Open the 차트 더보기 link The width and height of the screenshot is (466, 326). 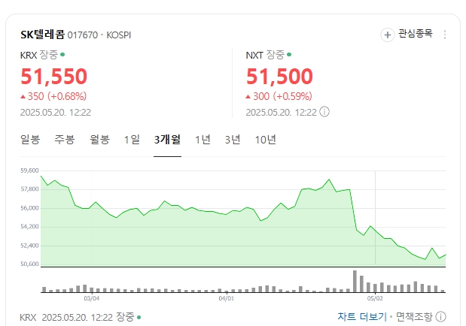pos(362,317)
